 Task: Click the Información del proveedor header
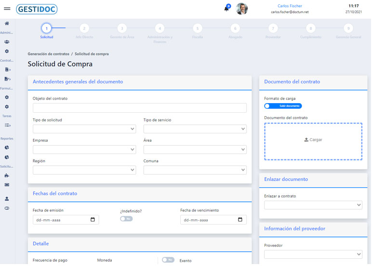click(x=294, y=228)
